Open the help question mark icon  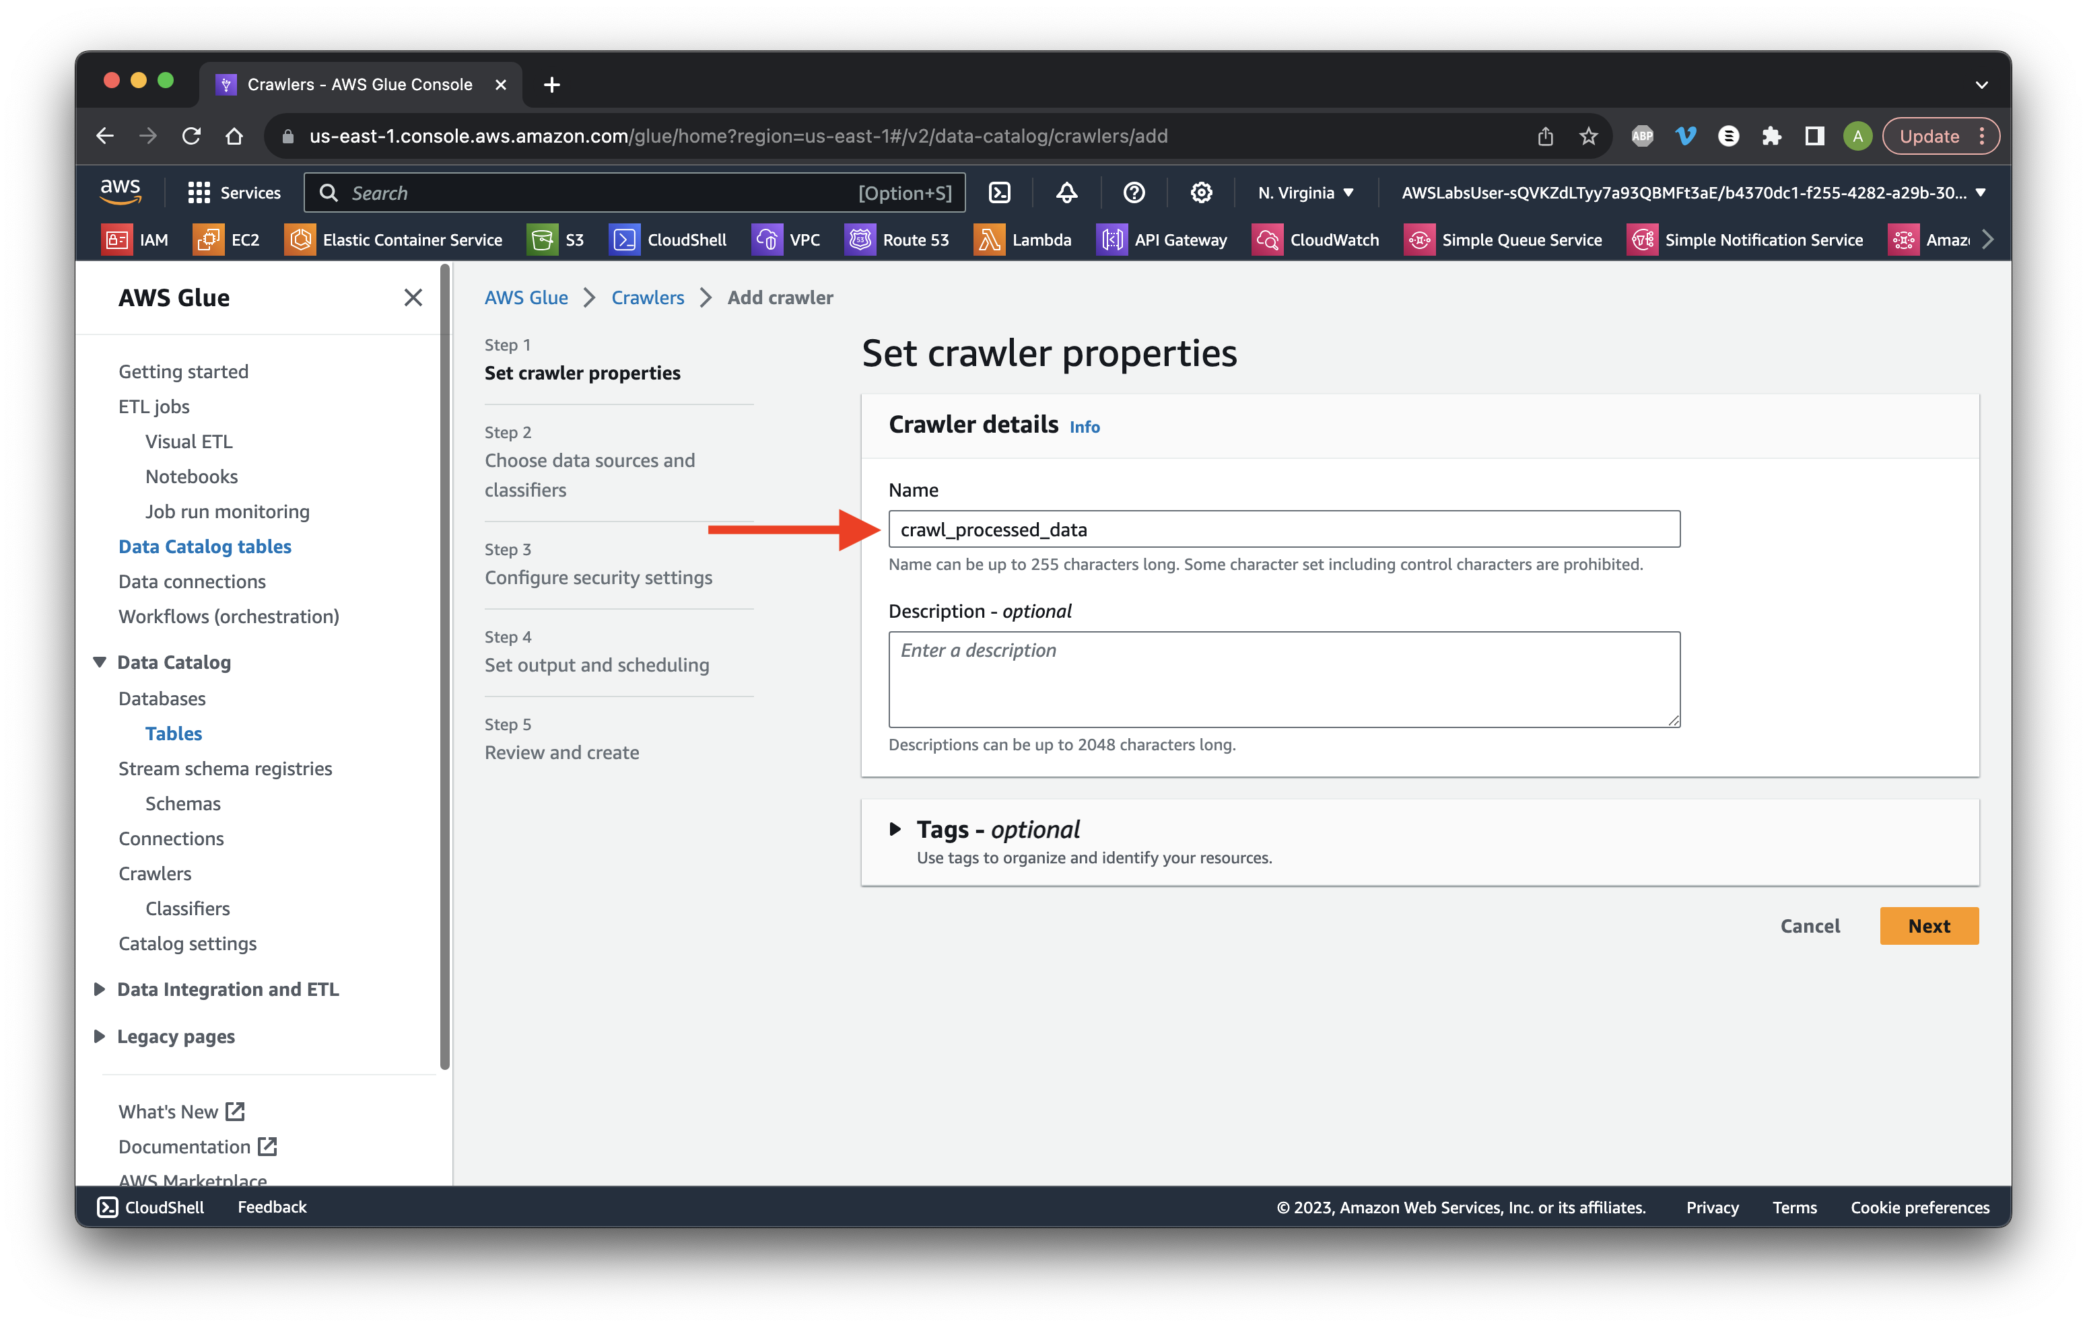(1134, 192)
